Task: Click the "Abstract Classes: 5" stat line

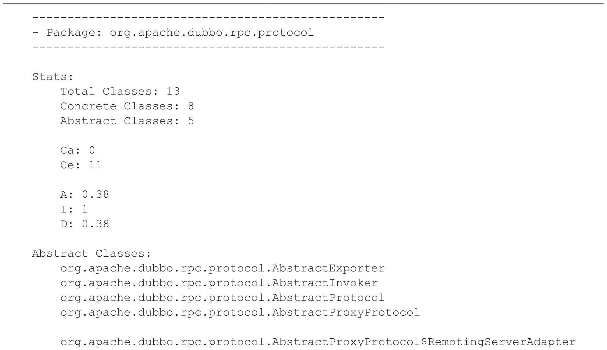Action: [127, 121]
